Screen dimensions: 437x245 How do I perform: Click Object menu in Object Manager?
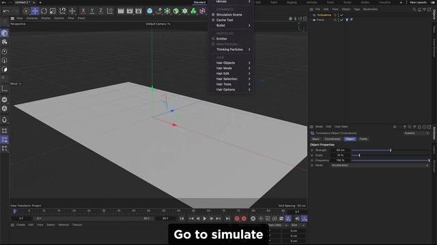[346, 10]
